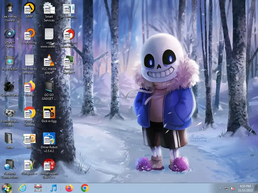Open the treasure chest taskbar icon
Image resolution: width=258 pixels, height=193 pixels.
coord(38,188)
